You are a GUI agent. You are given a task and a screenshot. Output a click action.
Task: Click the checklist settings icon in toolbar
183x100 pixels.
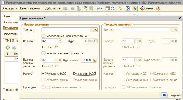[x=113, y=8]
